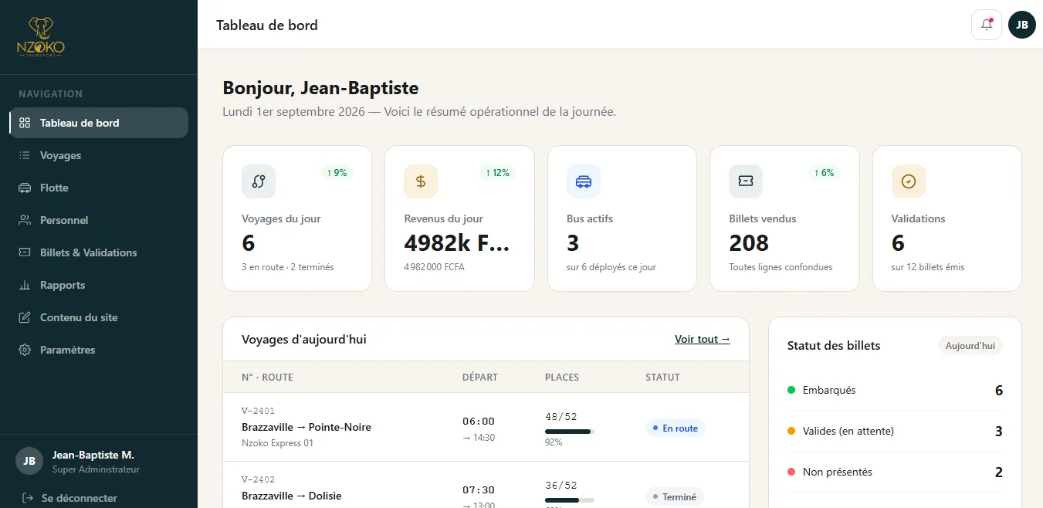Click the JB avatar in sidebar footer

(x=29, y=461)
